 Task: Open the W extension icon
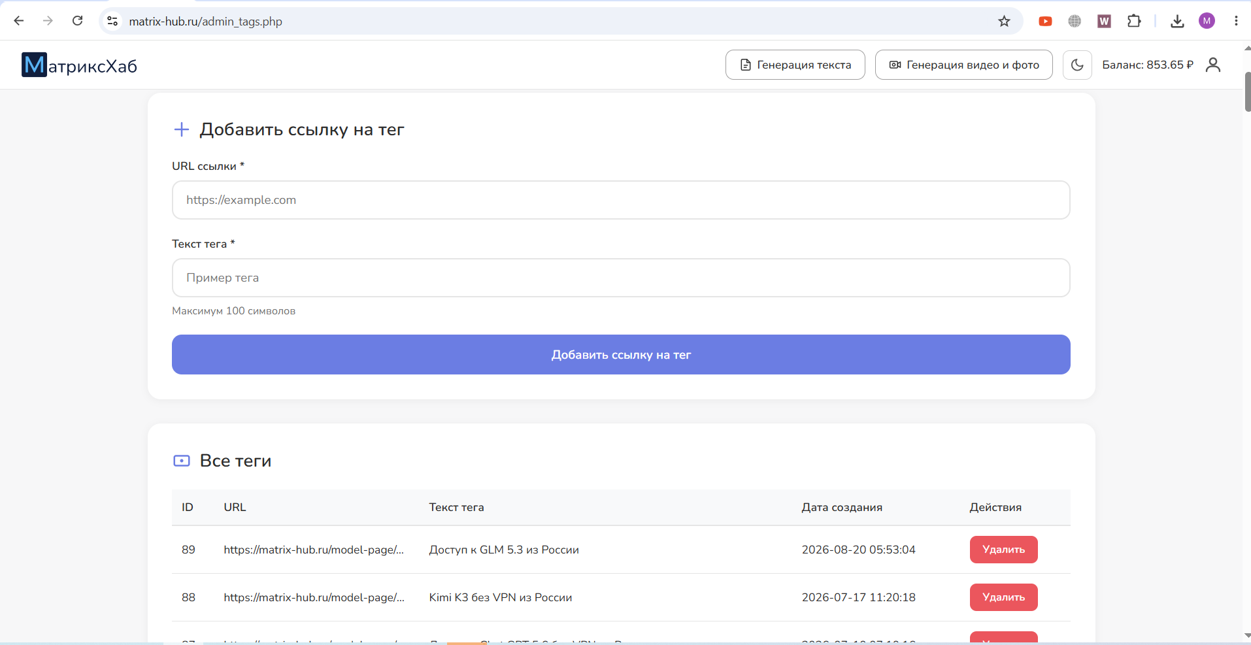(1104, 21)
